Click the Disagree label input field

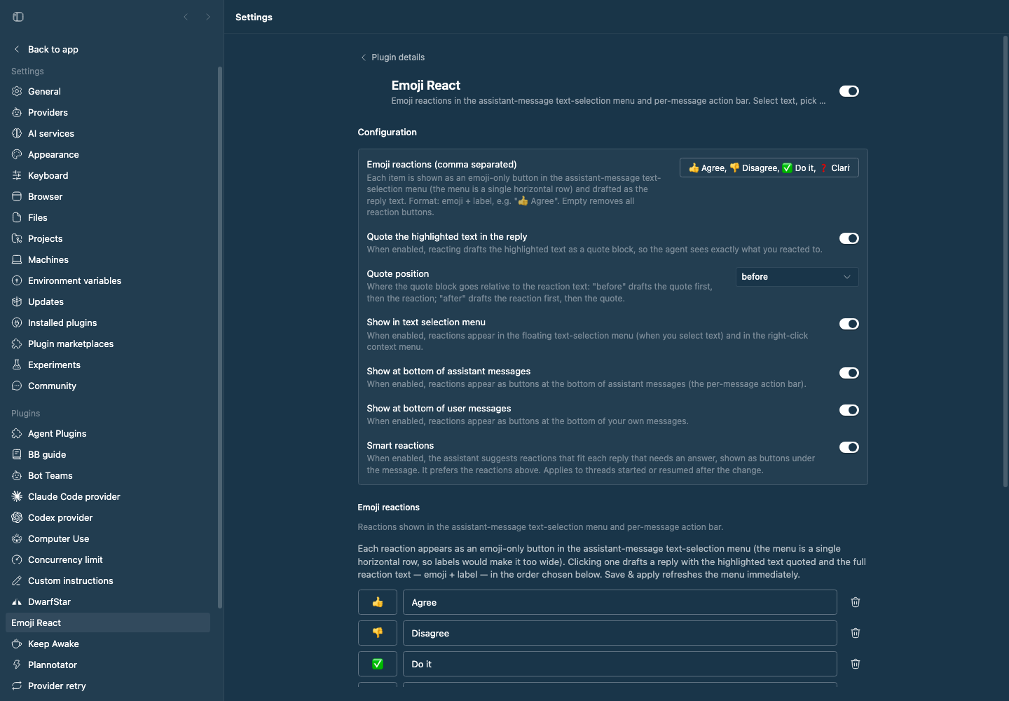(620, 633)
